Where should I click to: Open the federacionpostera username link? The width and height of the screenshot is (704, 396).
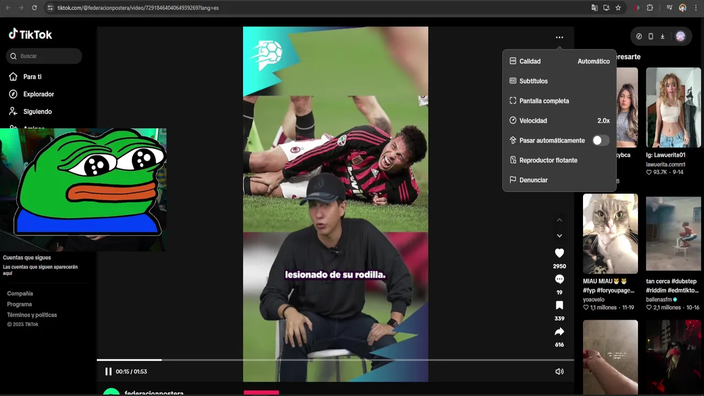[154, 393]
